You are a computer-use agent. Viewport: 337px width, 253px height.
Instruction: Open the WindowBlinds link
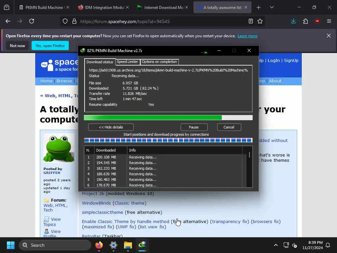pyautogui.click(x=96, y=203)
